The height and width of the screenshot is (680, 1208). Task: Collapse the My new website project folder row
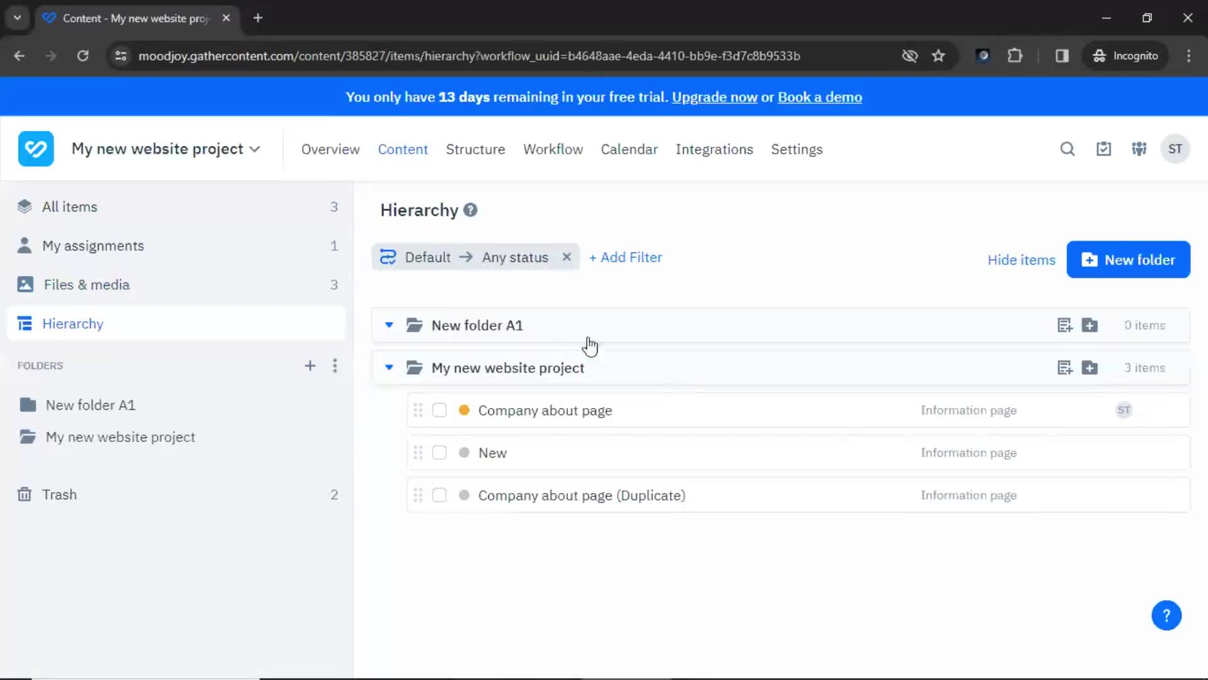[389, 368]
